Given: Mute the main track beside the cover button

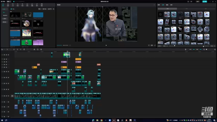Looking at the screenshot, I should 8,96.
